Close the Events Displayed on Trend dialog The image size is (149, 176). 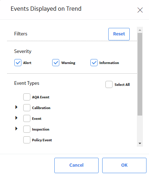140,10
